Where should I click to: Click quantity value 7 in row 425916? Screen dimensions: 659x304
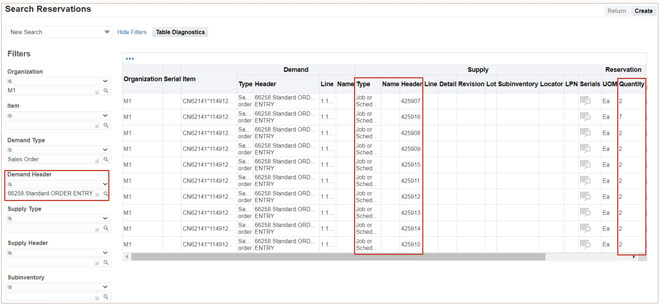pyautogui.click(x=620, y=117)
